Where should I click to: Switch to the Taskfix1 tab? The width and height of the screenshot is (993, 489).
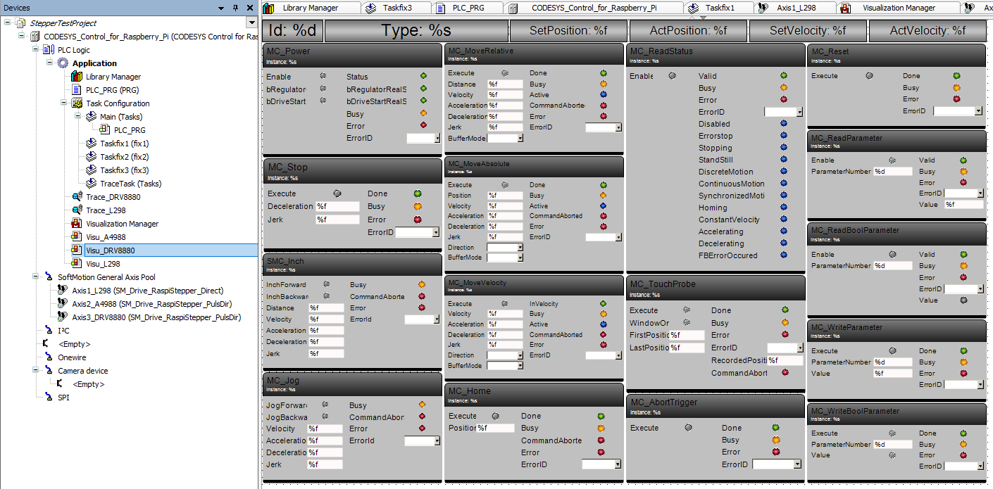coord(719,8)
